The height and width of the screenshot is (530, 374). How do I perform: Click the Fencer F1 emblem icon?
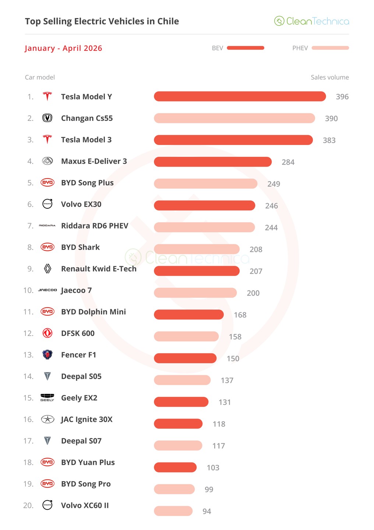point(47,354)
